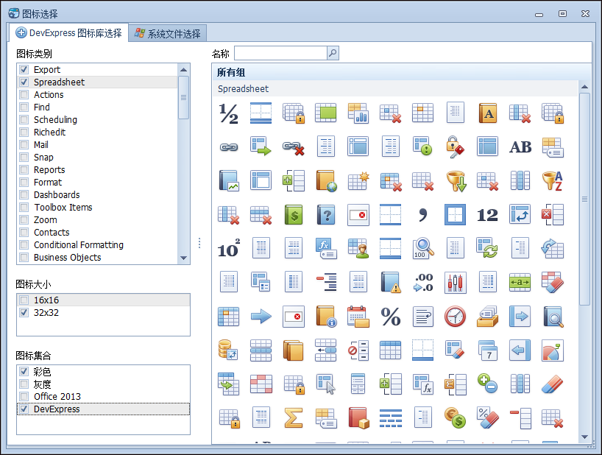The height and width of the screenshot is (455, 602).
Task: Uncheck the 32x32 icon size
Action: (24, 313)
